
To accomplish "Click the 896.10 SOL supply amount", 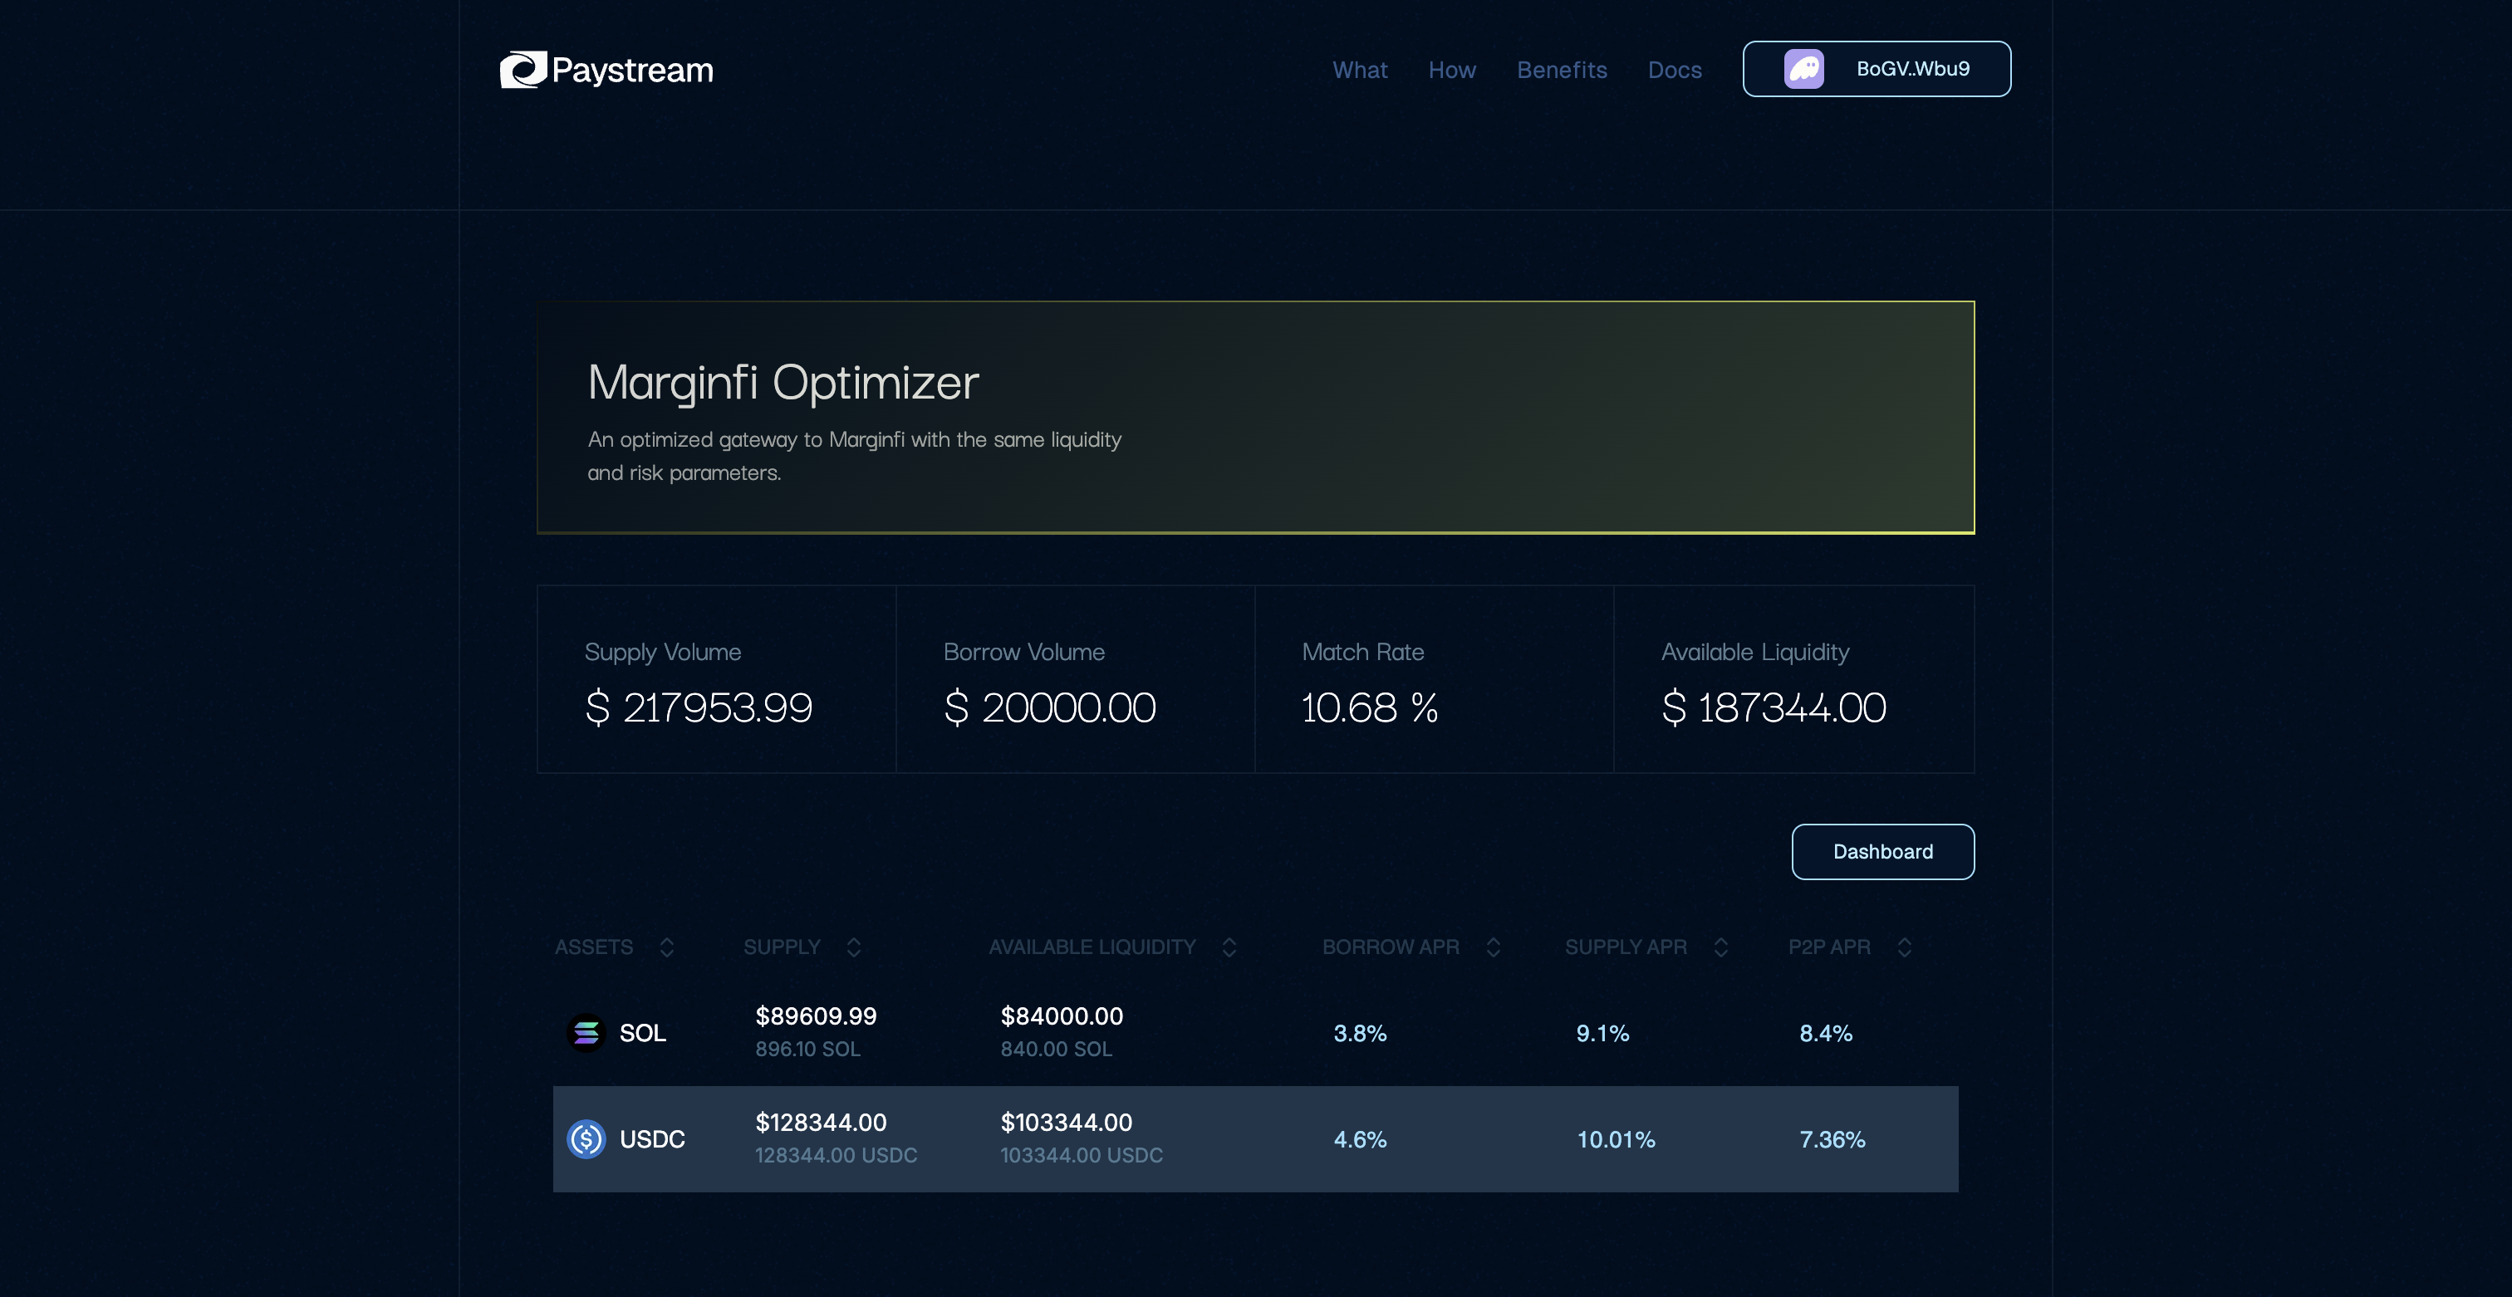I will [807, 1050].
